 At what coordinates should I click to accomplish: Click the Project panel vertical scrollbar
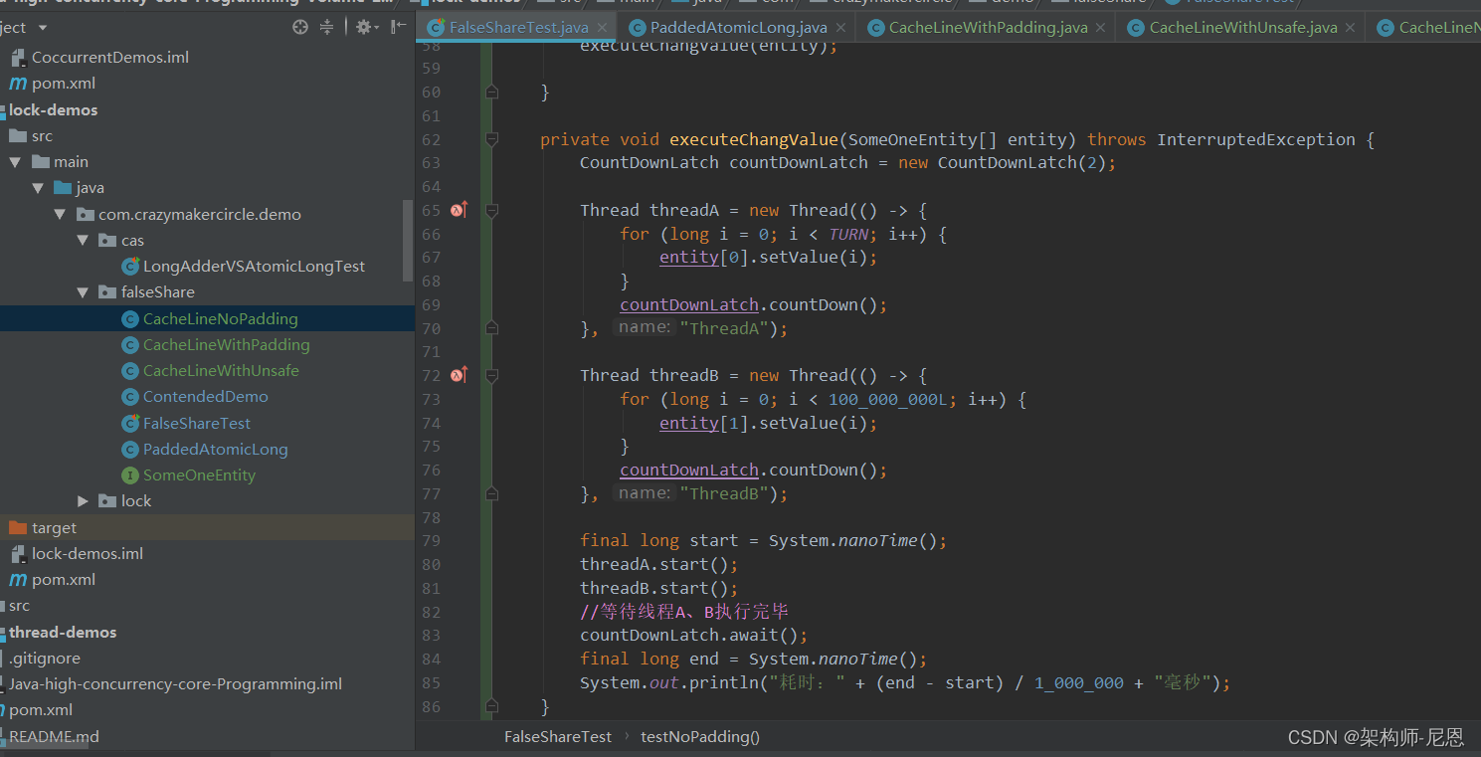pyautogui.click(x=408, y=240)
